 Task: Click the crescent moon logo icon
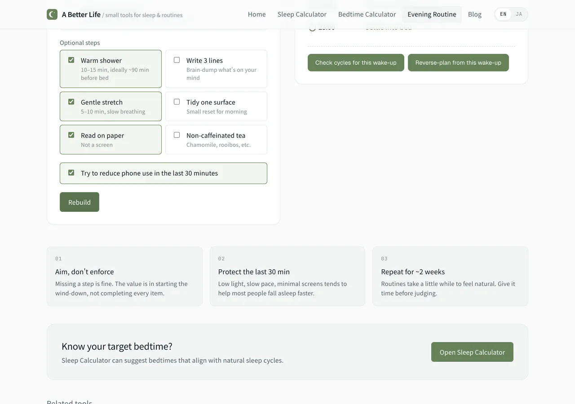[x=52, y=14]
